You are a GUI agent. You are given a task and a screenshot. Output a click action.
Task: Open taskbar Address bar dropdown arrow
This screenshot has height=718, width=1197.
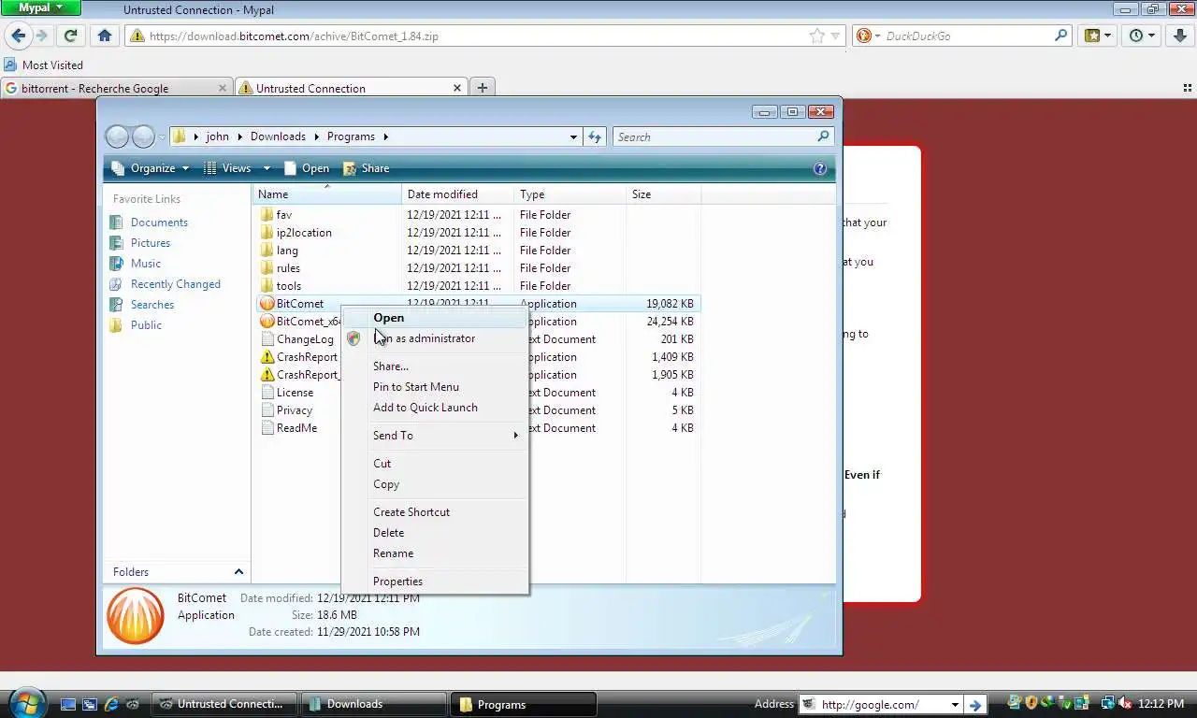pyautogui.click(x=955, y=704)
